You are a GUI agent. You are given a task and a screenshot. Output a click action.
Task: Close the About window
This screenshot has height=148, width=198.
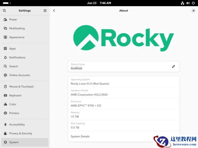193,11
